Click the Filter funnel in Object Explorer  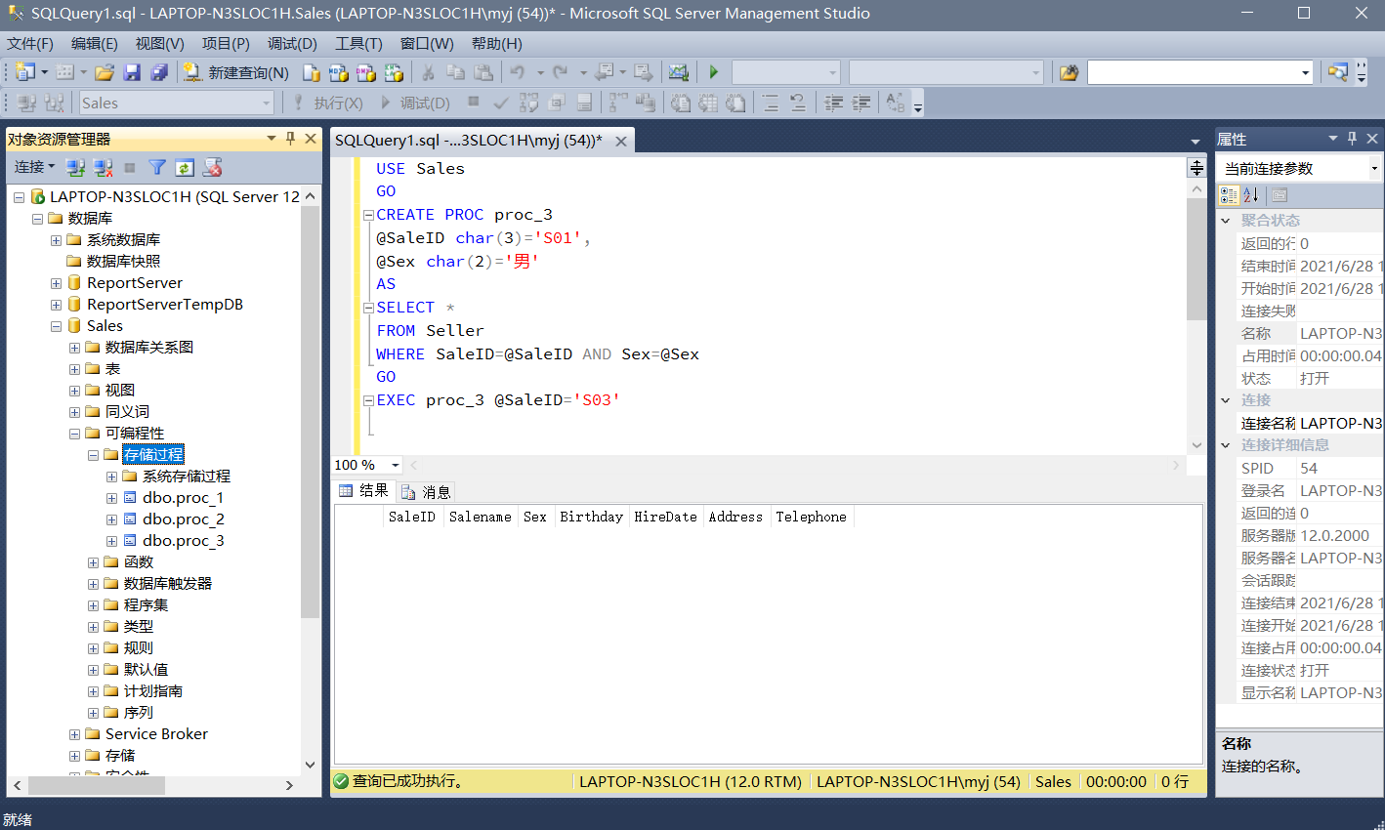pyautogui.click(x=157, y=168)
